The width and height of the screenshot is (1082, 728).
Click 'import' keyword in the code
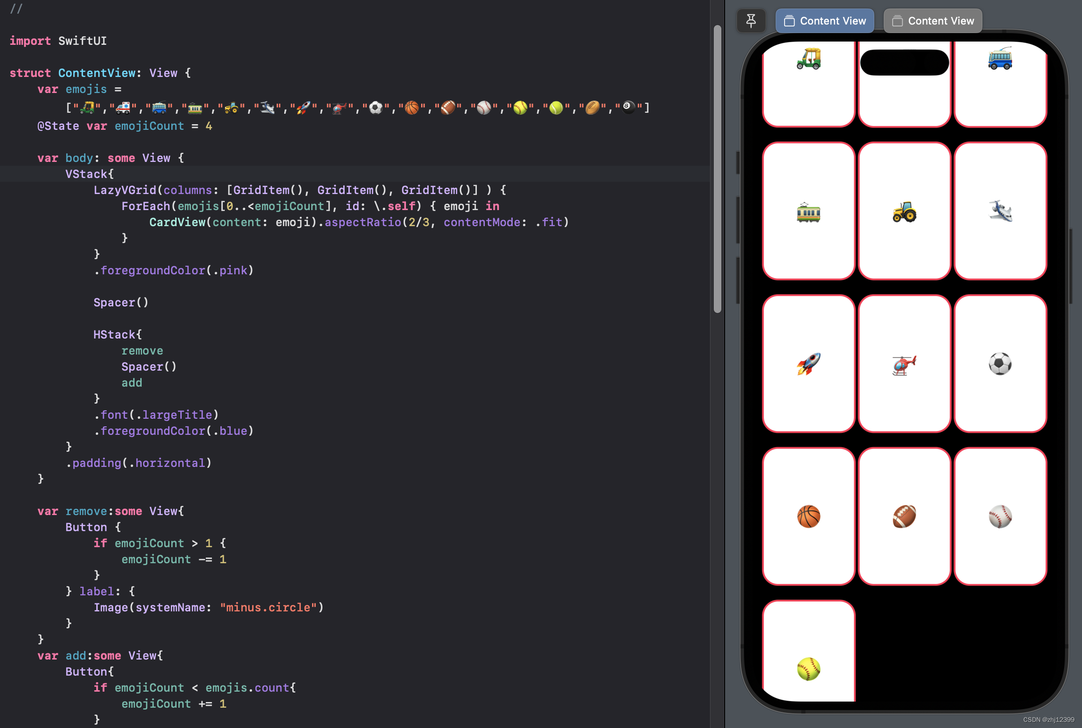point(30,41)
